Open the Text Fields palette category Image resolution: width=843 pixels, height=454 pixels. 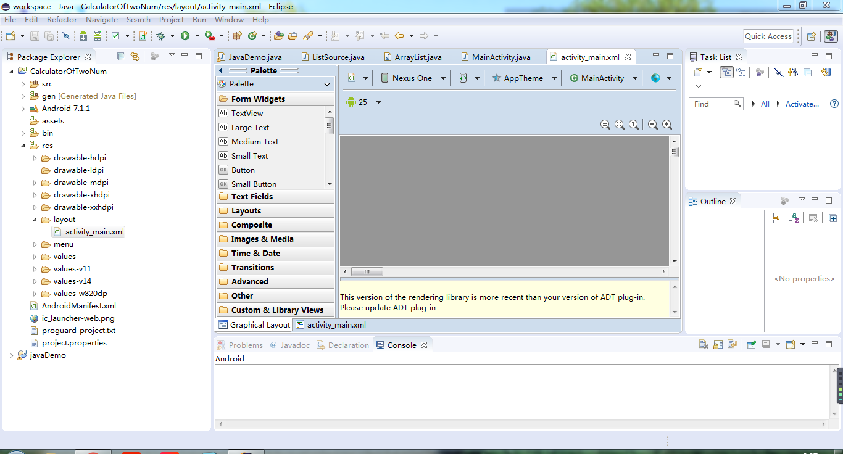pos(275,197)
